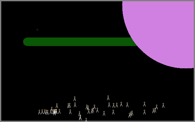Select the leftmost stick figure

point(39,112)
